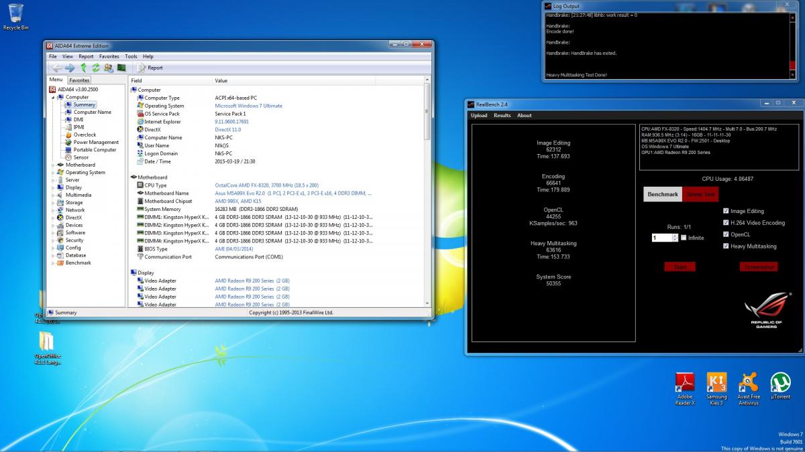Select the Devices icon in the tree

pyautogui.click(x=60, y=225)
